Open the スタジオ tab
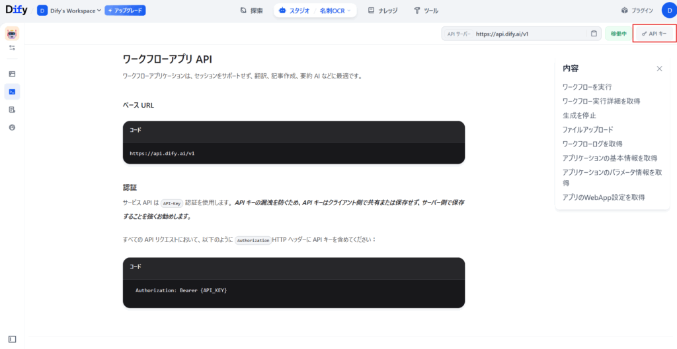The height and width of the screenshot is (349, 677). (294, 11)
